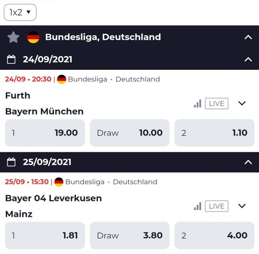Expand more markets for Furth match
This screenshot has width=259, height=254.
pyautogui.click(x=242, y=103)
